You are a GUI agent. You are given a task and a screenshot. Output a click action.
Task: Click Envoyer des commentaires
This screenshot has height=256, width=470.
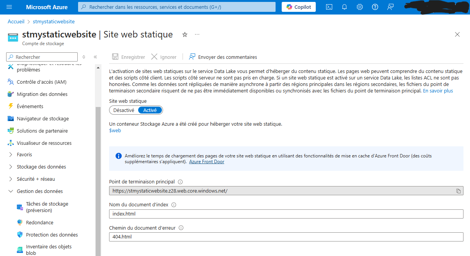click(223, 57)
